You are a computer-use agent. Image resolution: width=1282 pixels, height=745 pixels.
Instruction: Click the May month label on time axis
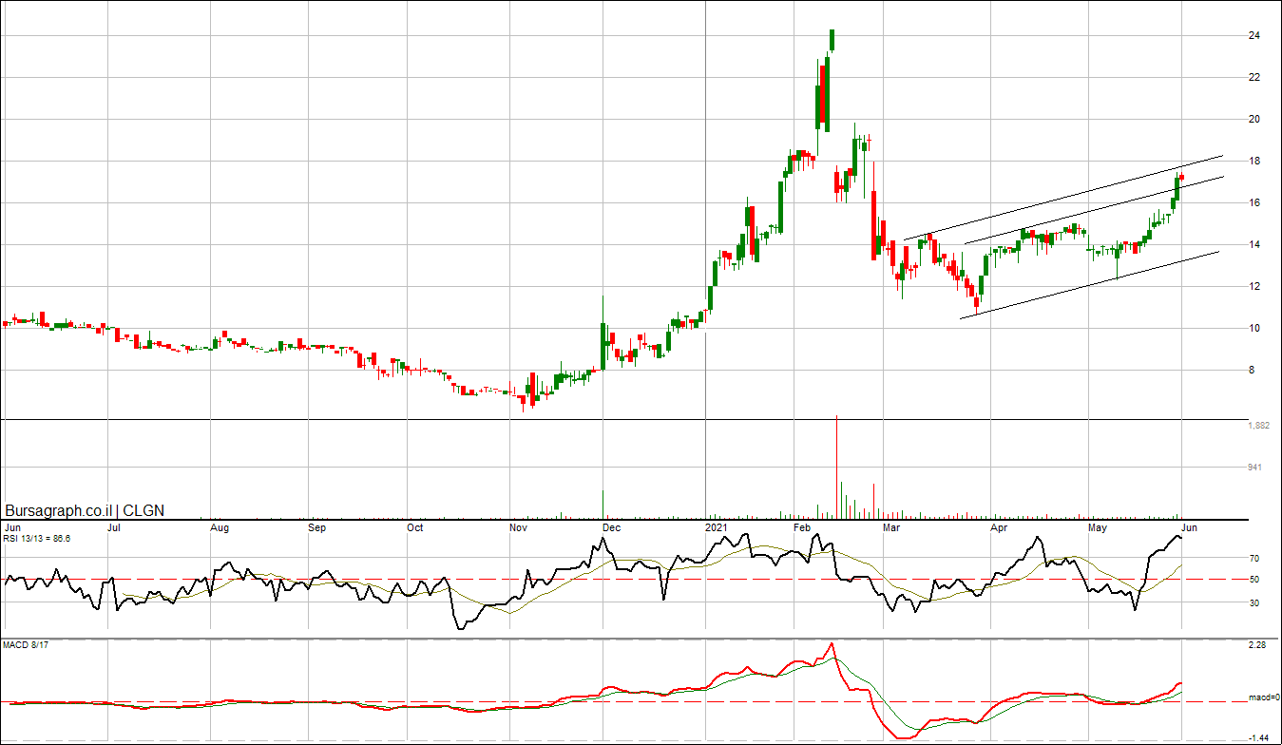pos(1098,526)
